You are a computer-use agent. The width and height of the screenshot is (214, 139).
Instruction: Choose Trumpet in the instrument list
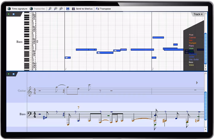[193, 43]
